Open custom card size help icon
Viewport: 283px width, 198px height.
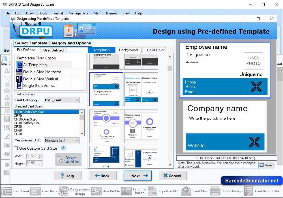pyautogui.click(x=63, y=148)
